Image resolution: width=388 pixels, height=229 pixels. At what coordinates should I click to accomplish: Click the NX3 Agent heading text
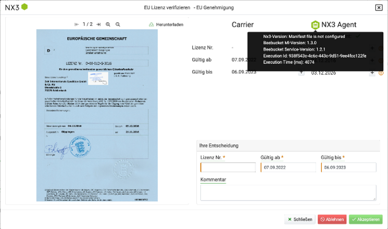[x=339, y=25]
